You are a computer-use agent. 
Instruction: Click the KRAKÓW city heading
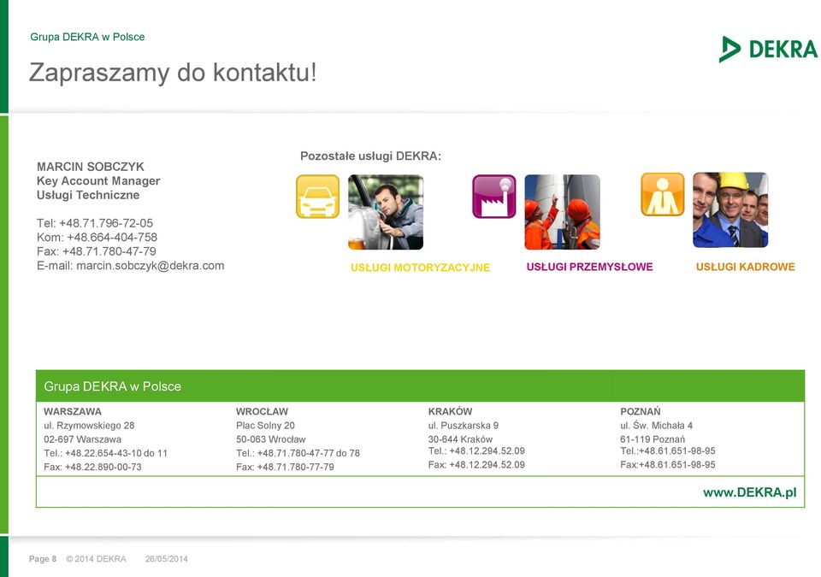450,411
